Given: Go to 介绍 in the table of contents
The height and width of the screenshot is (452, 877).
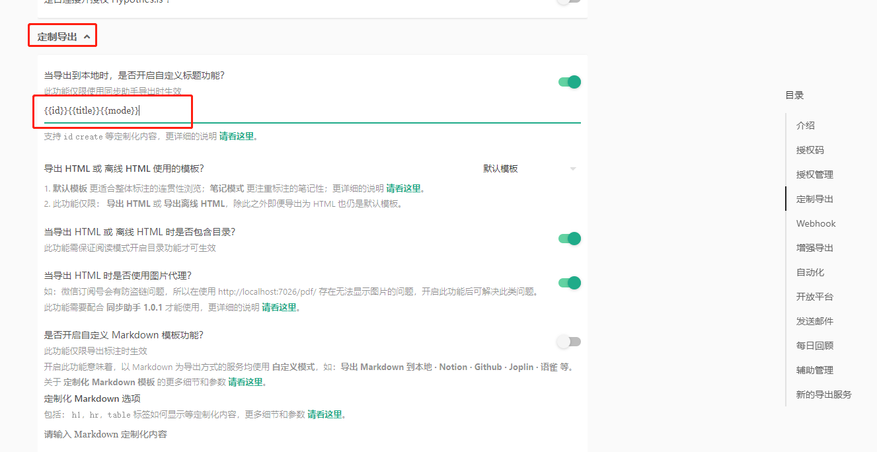Looking at the screenshot, I should tap(806, 126).
